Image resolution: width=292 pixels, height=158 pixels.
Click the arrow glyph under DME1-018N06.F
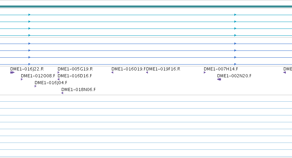click(62, 93)
